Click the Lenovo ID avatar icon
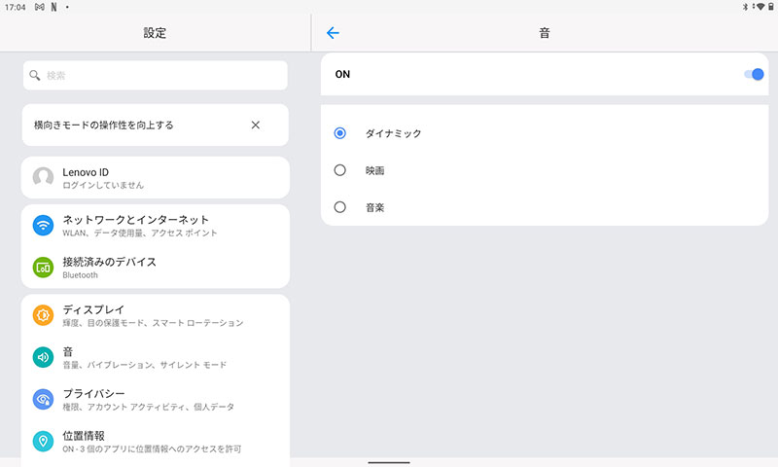The width and height of the screenshot is (778, 467). pos(43,177)
